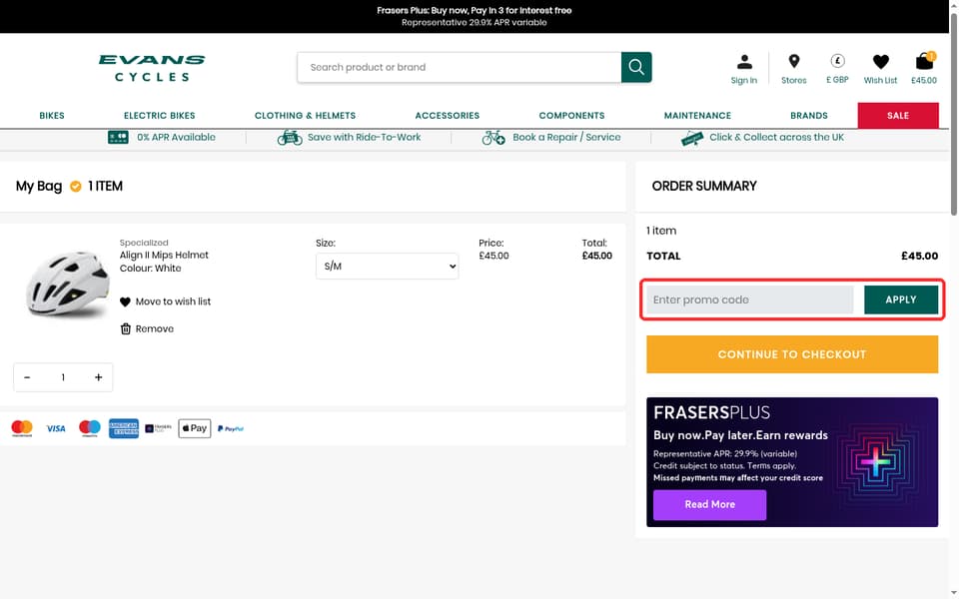The height and width of the screenshot is (599, 959).
Task: Click the Move to wish list link
Action: 173,301
